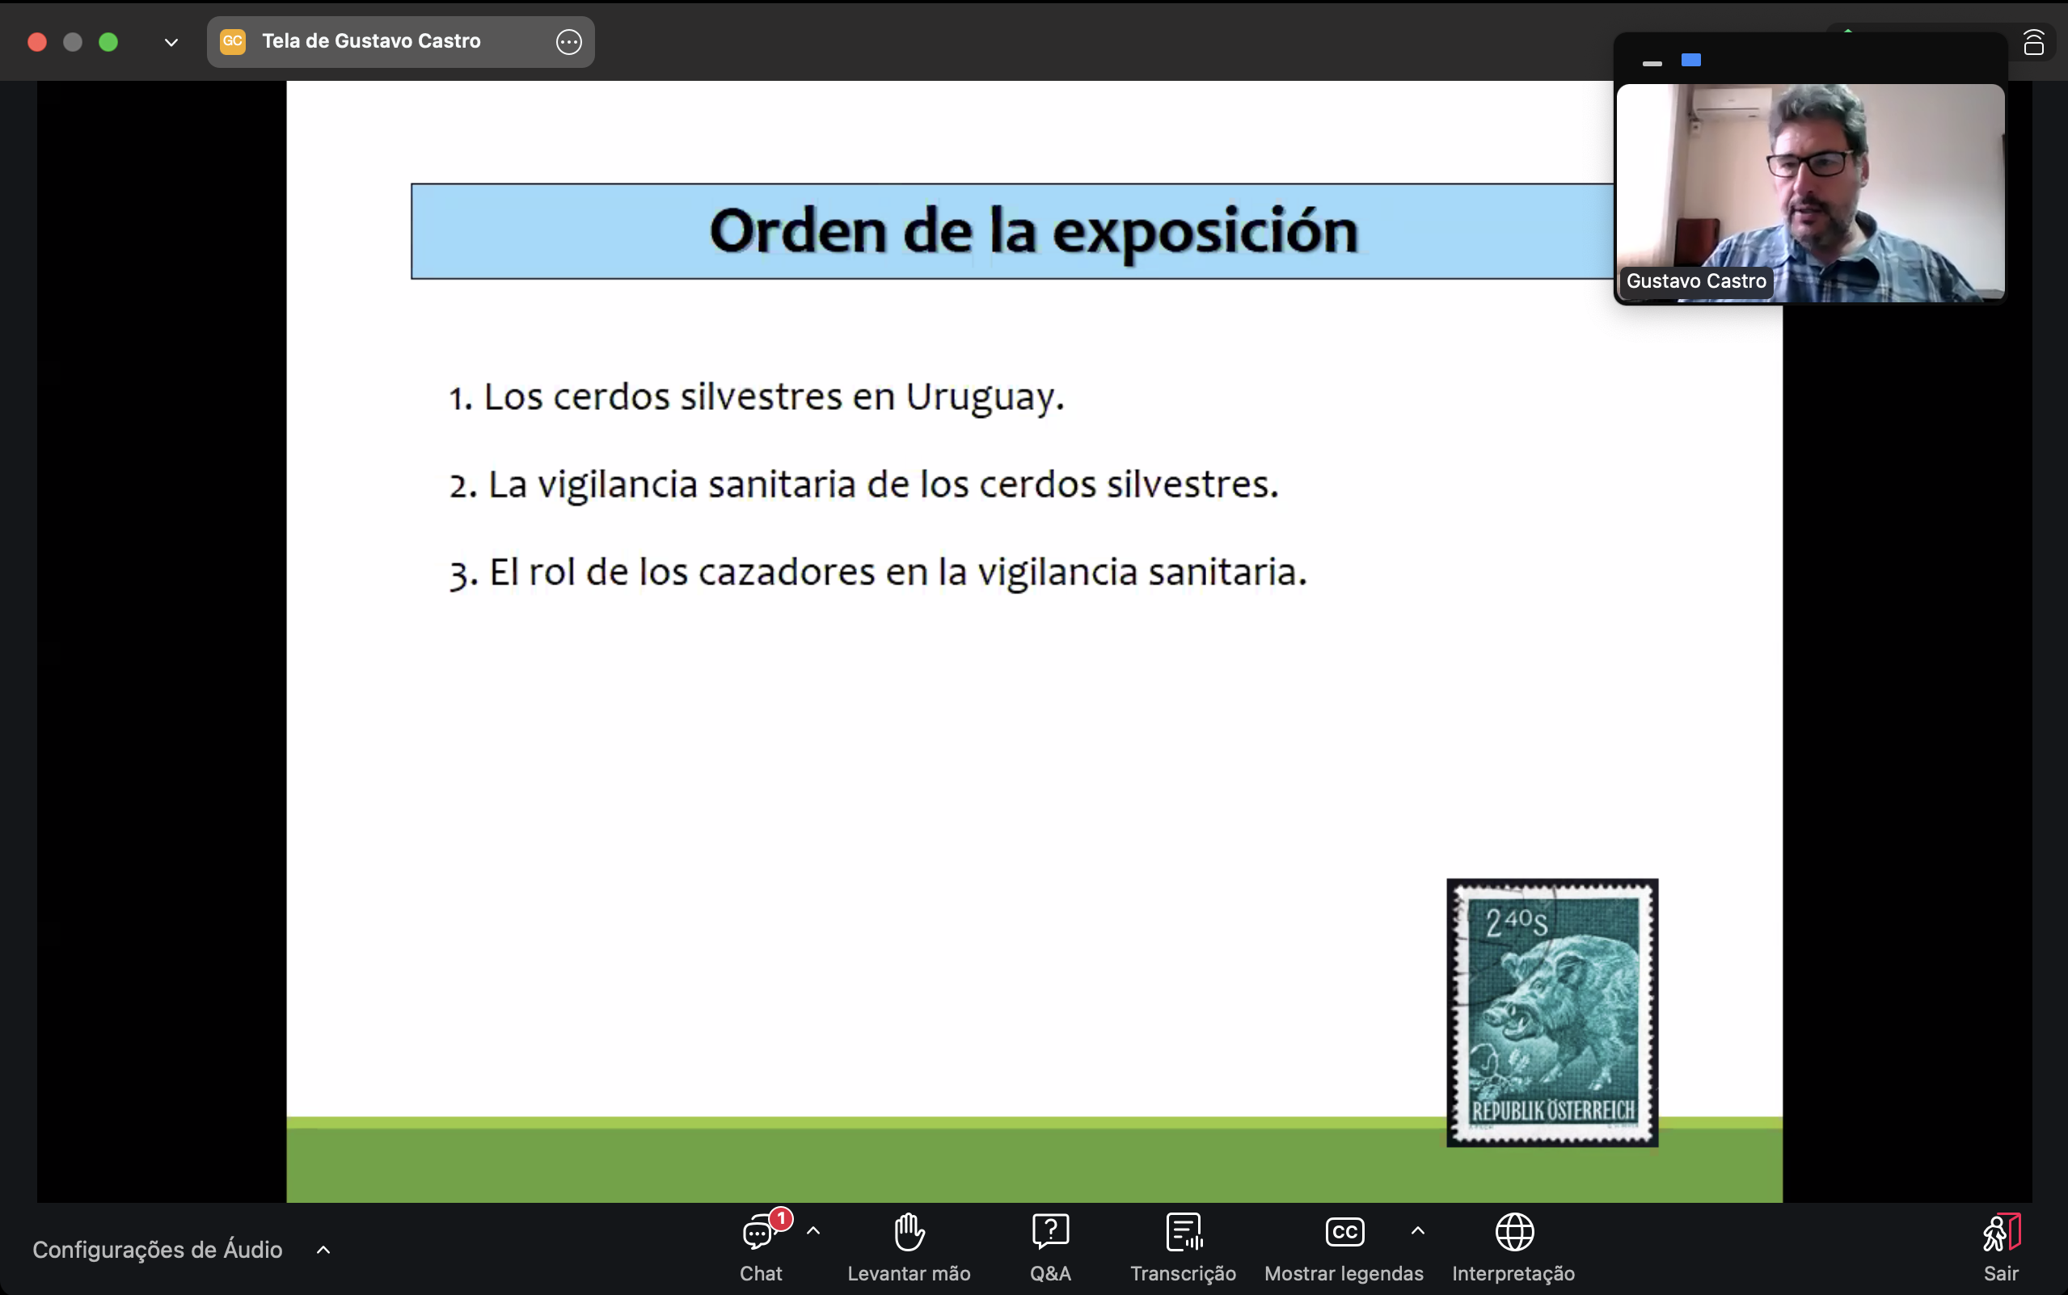Screen dimensions: 2068x1295
Task: Expand the Chat options chevron
Action: pyautogui.click(x=813, y=1231)
